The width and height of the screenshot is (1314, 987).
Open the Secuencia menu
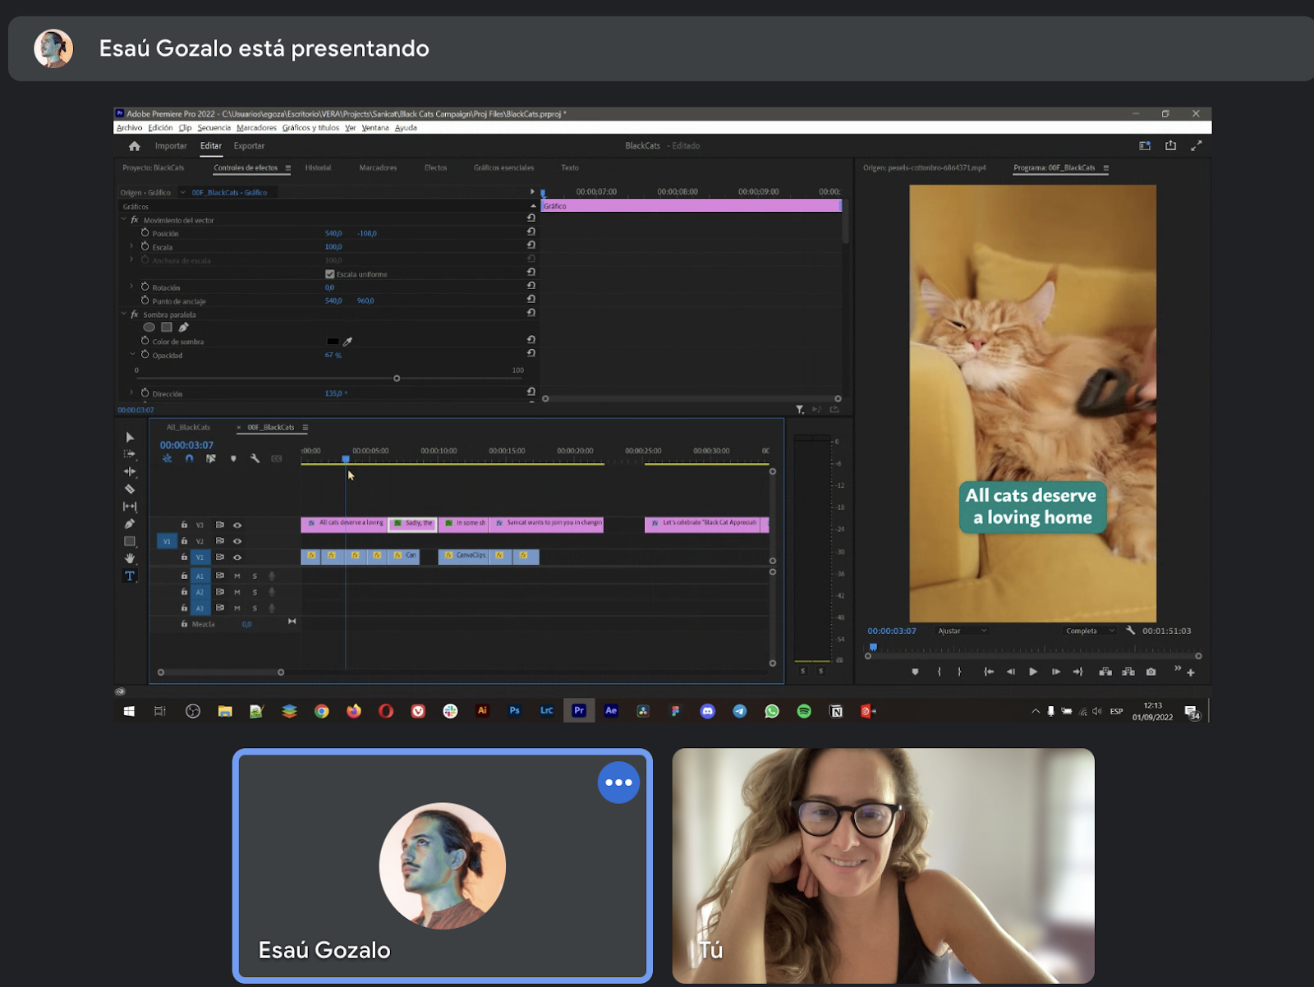coord(214,128)
